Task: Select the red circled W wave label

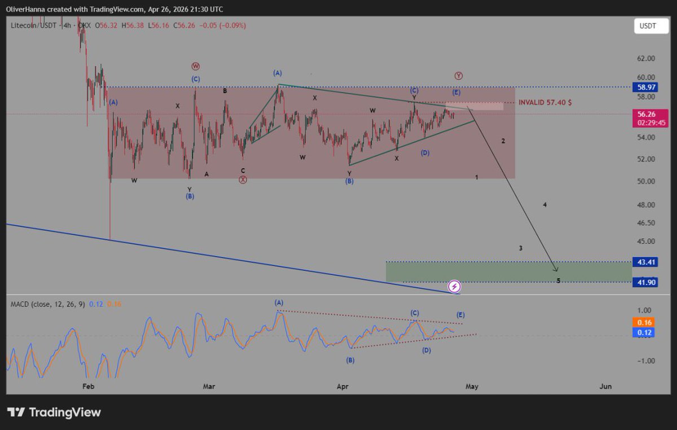Action: (x=196, y=66)
